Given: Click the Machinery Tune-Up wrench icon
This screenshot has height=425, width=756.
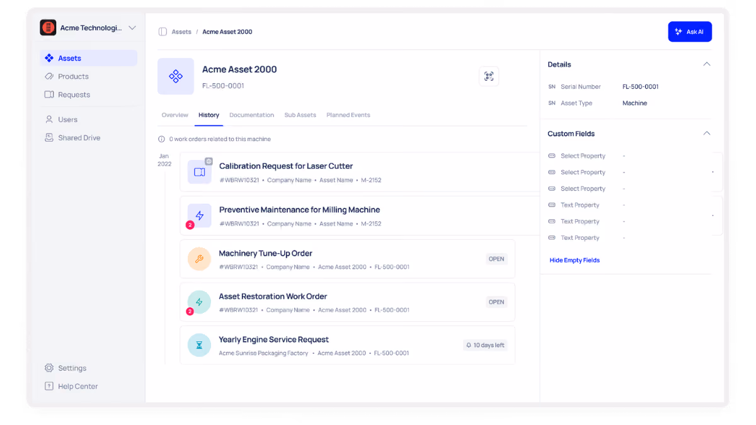Looking at the screenshot, I should pyautogui.click(x=199, y=259).
